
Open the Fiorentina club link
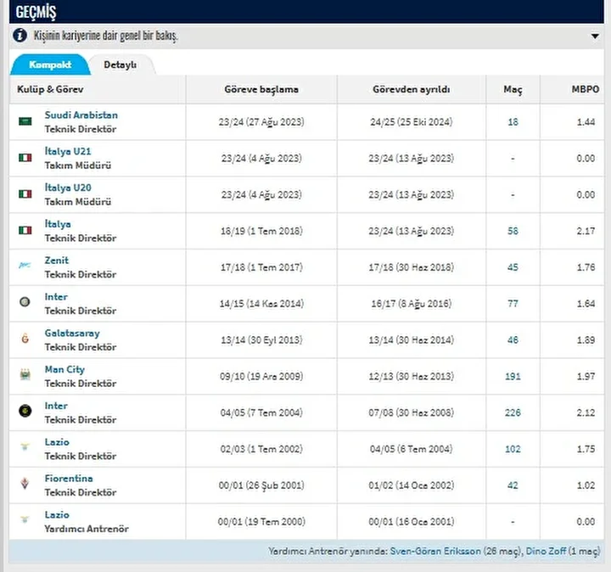[69, 479]
